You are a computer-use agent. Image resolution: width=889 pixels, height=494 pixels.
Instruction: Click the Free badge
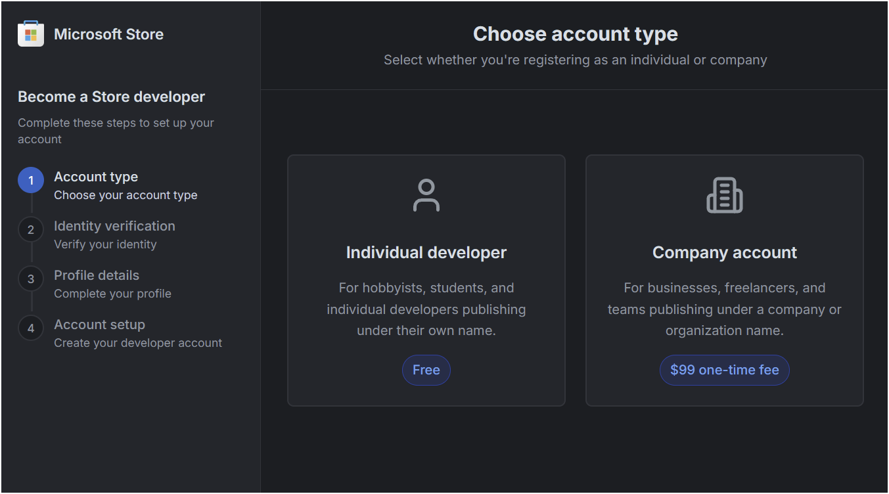[x=426, y=370]
